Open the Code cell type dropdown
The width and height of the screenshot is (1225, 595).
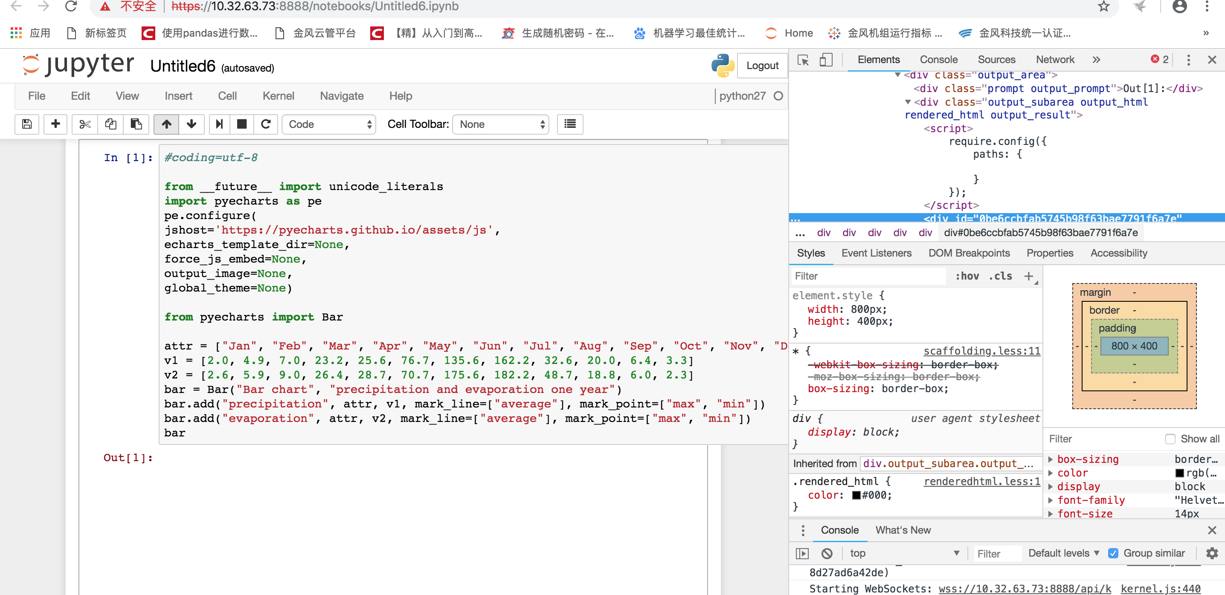329,124
